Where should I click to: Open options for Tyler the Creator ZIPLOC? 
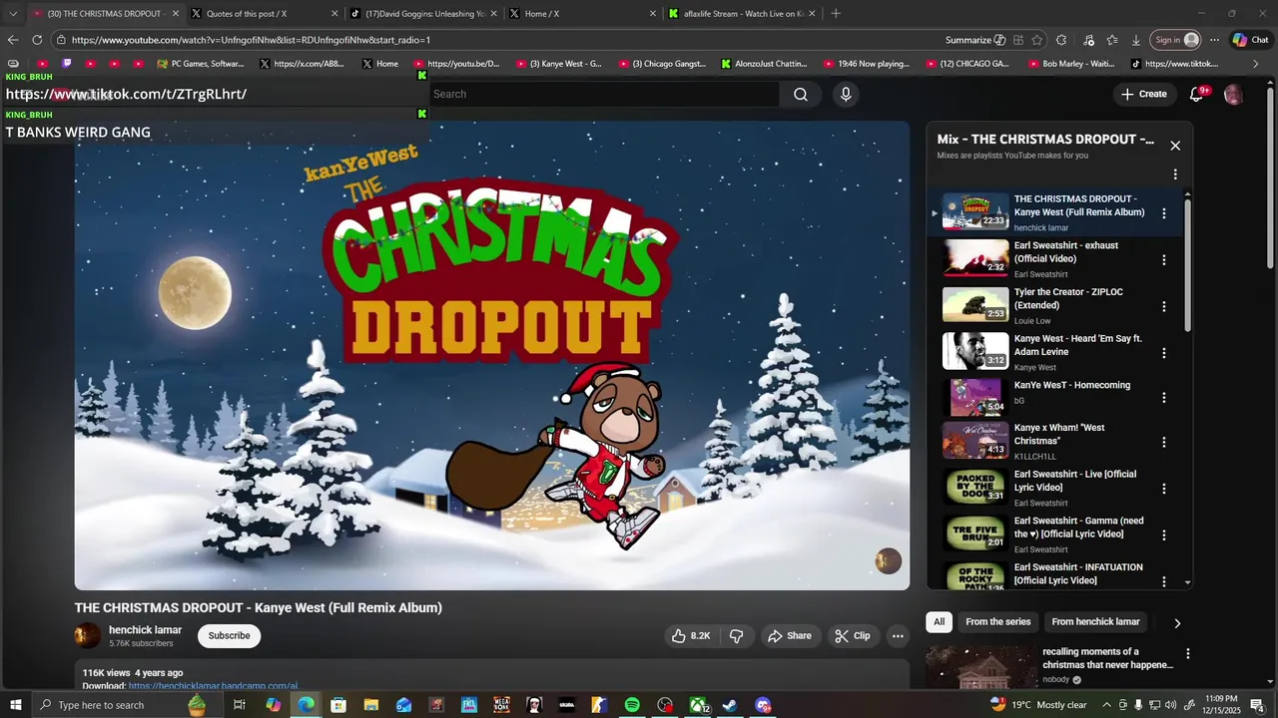[1163, 306]
